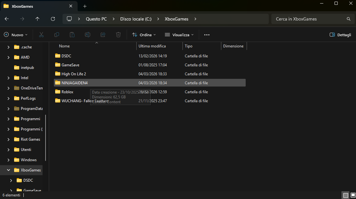Navigate to Questo PC breadcrumb

tap(96, 19)
